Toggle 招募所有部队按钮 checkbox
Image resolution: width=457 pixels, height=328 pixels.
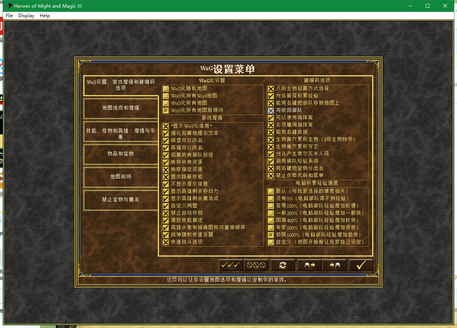pos(166,155)
